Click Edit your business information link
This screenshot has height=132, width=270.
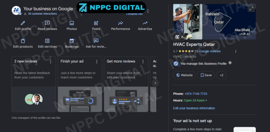tap(194, 108)
